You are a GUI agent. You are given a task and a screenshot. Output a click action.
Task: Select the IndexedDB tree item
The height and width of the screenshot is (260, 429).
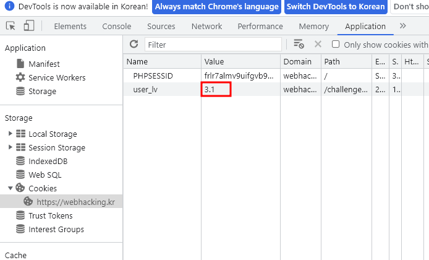48,161
